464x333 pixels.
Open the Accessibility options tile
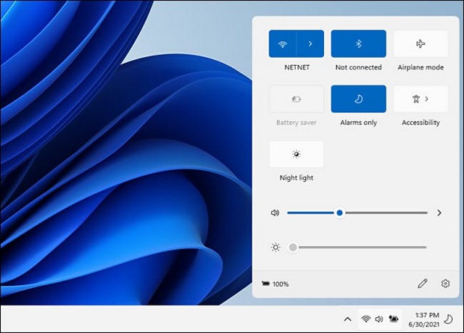(x=420, y=98)
